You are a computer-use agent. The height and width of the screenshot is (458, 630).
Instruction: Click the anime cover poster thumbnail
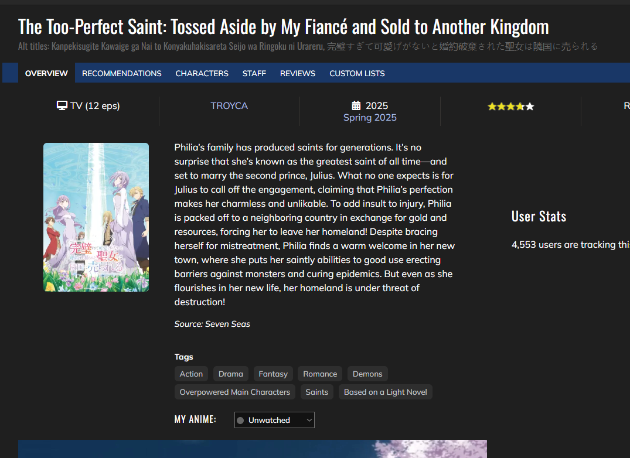pos(96,217)
